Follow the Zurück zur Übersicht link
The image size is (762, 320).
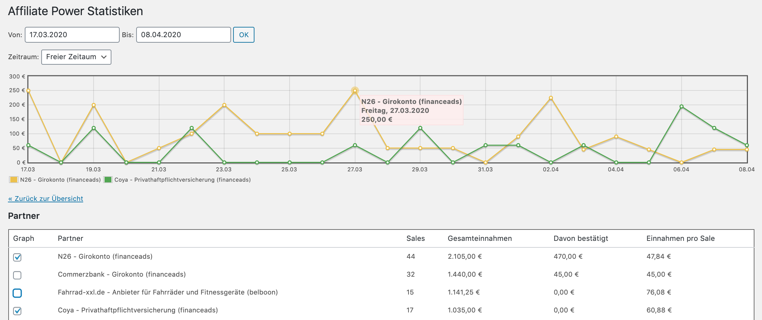pyautogui.click(x=46, y=199)
